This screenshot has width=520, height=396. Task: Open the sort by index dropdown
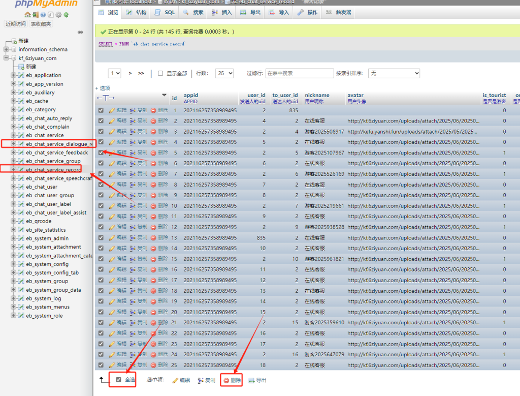[x=394, y=73]
